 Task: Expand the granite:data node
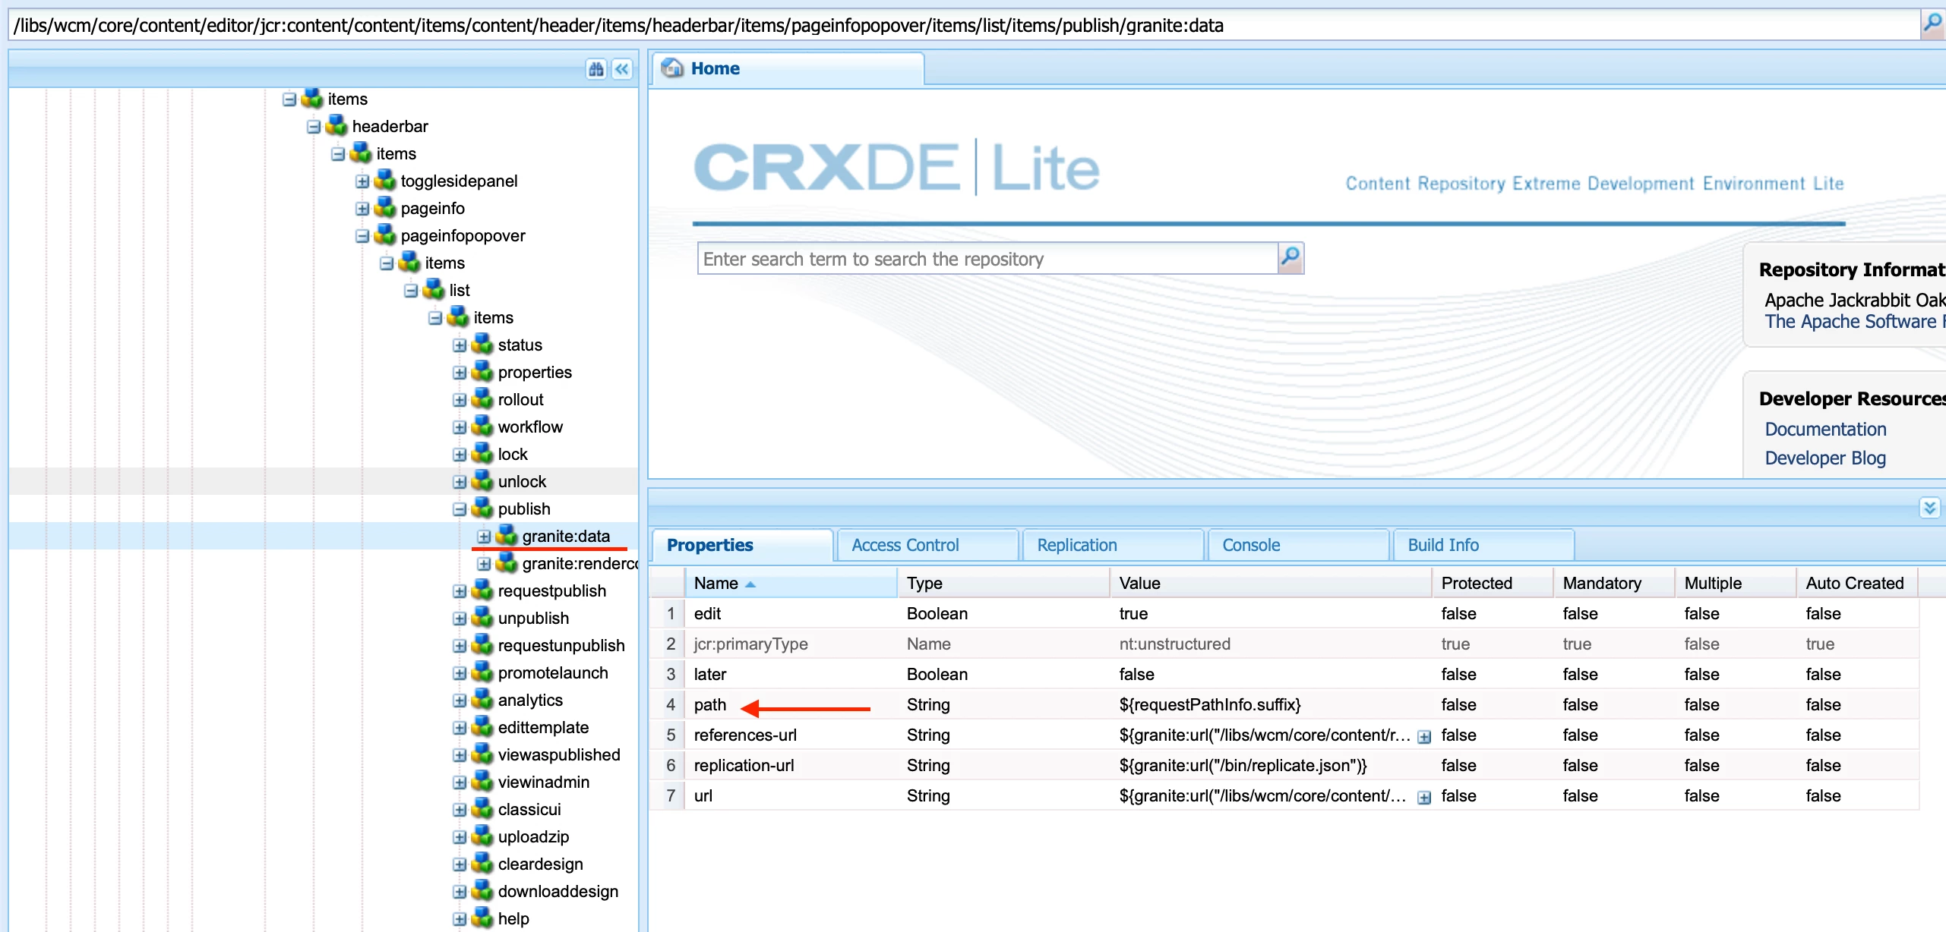coord(484,537)
